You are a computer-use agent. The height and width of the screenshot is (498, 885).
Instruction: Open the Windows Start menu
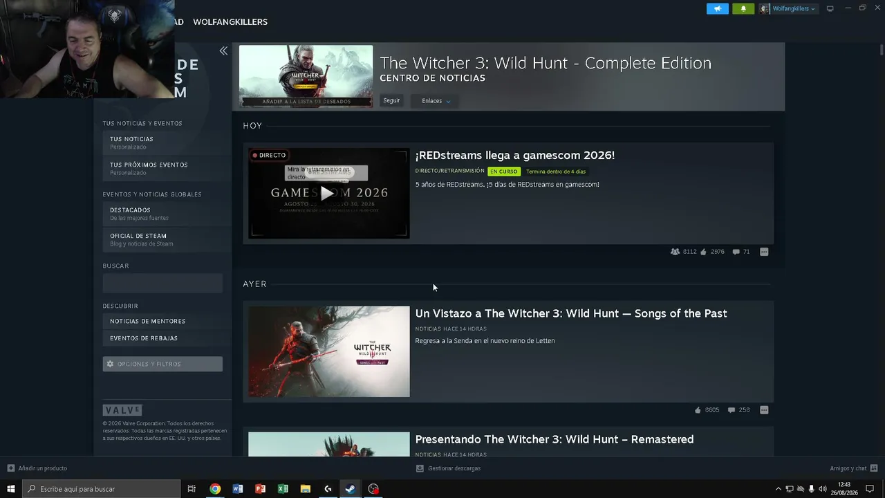click(10, 489)
